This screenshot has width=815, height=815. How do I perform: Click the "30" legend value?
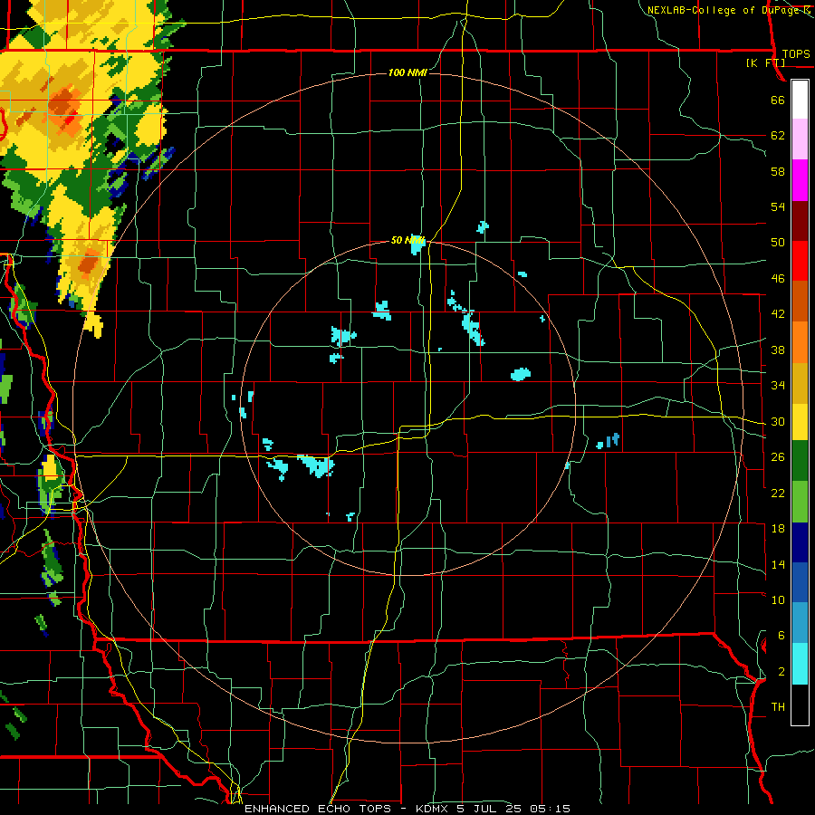pos(778,421)
